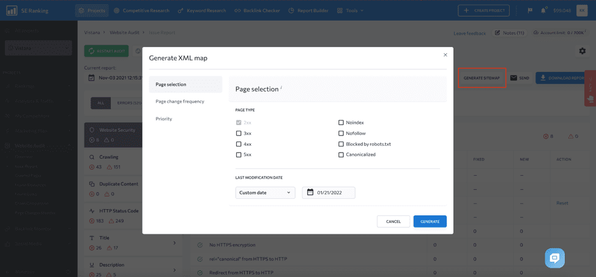Open the notifications bell icon
The height and width of the screenshot is (277, 596).
543,10
